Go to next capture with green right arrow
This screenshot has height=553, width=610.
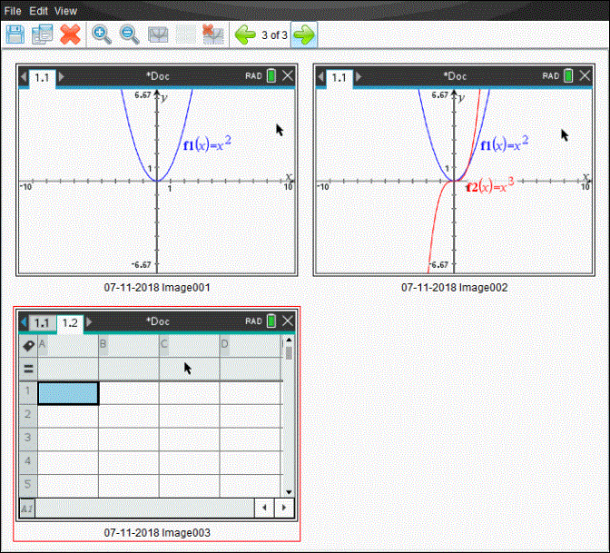point(304,35)
